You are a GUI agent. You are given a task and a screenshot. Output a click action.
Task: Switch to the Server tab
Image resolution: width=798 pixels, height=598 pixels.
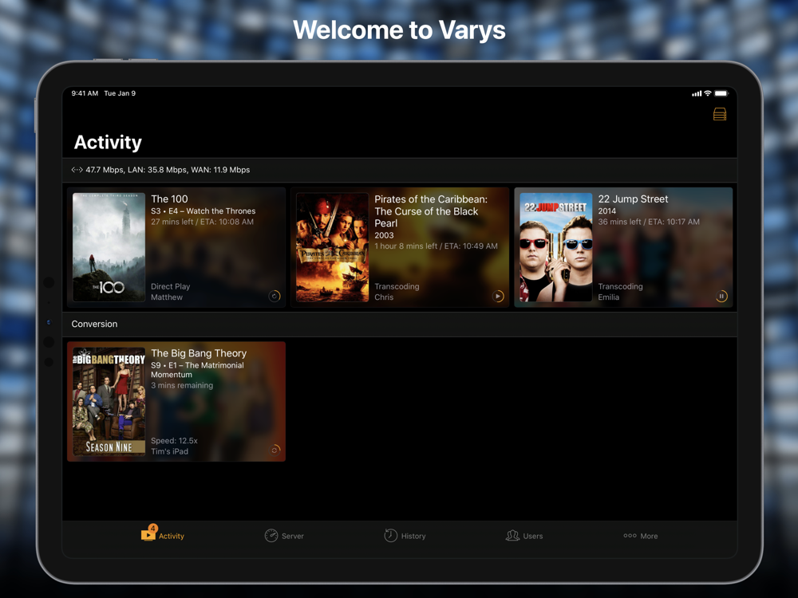point(284,536)
